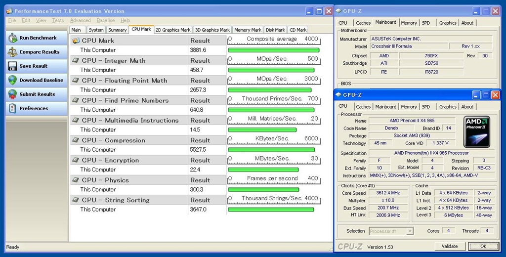
Task: Click the icon beside CPU - Compression
Action: (76, 140)
